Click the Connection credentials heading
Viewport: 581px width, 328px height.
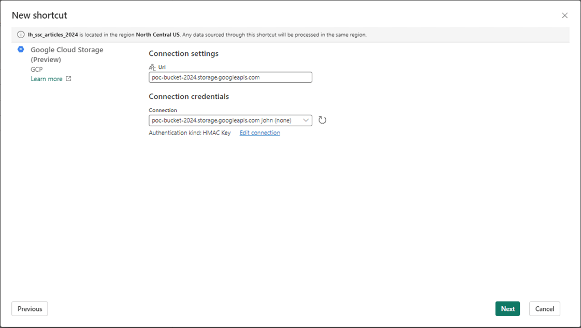pos(188,96)
